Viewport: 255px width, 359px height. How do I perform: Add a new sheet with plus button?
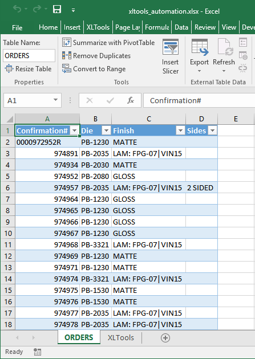click(165, 338)
